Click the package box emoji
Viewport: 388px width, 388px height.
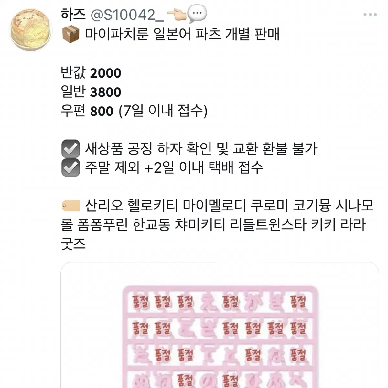tap(70, 34)
